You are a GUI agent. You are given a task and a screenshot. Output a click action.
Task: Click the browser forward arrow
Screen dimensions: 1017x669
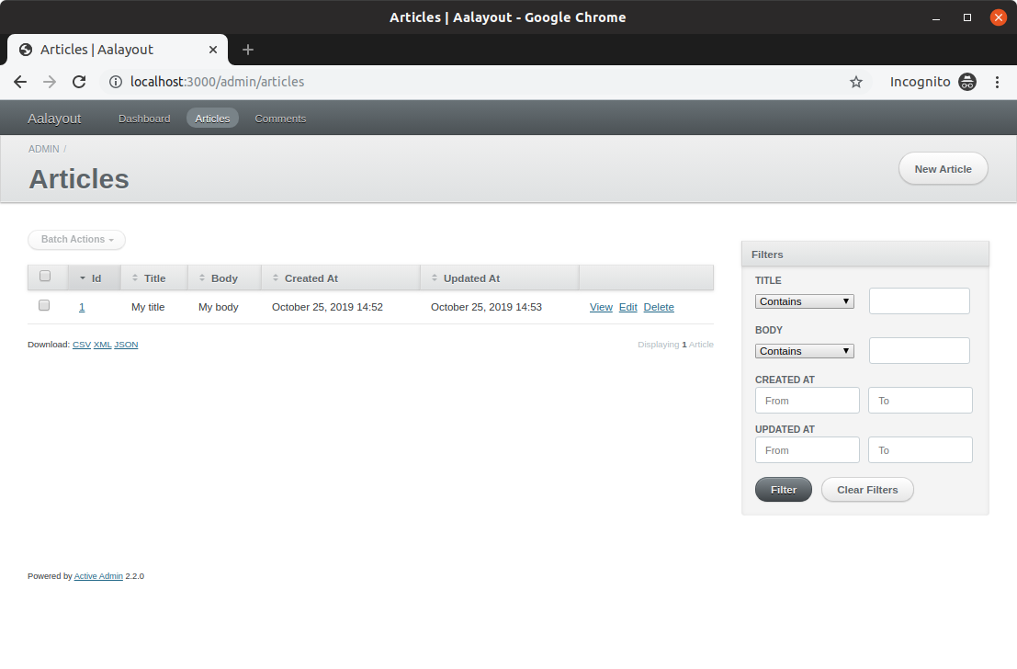[x=50, y=82]
